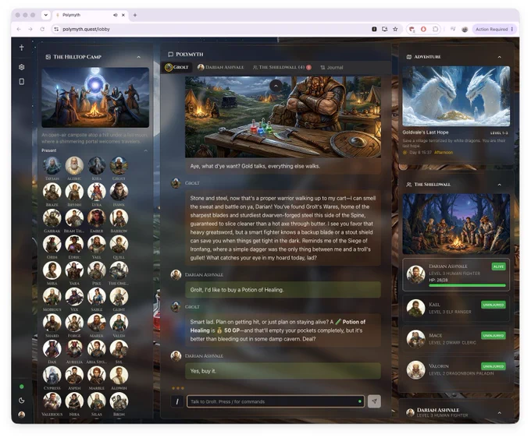Click Kael's Uninjured status badge
The height and width of the screenshot is (438, 531).
point(493,305)
